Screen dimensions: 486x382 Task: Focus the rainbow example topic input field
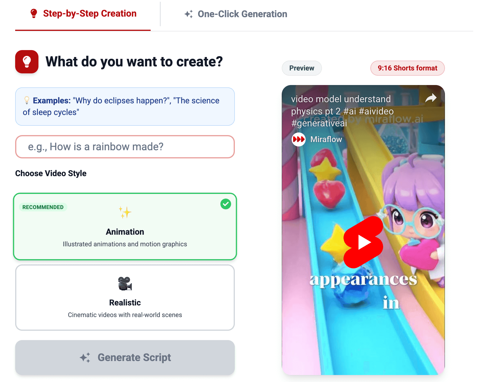coord(125,147)
